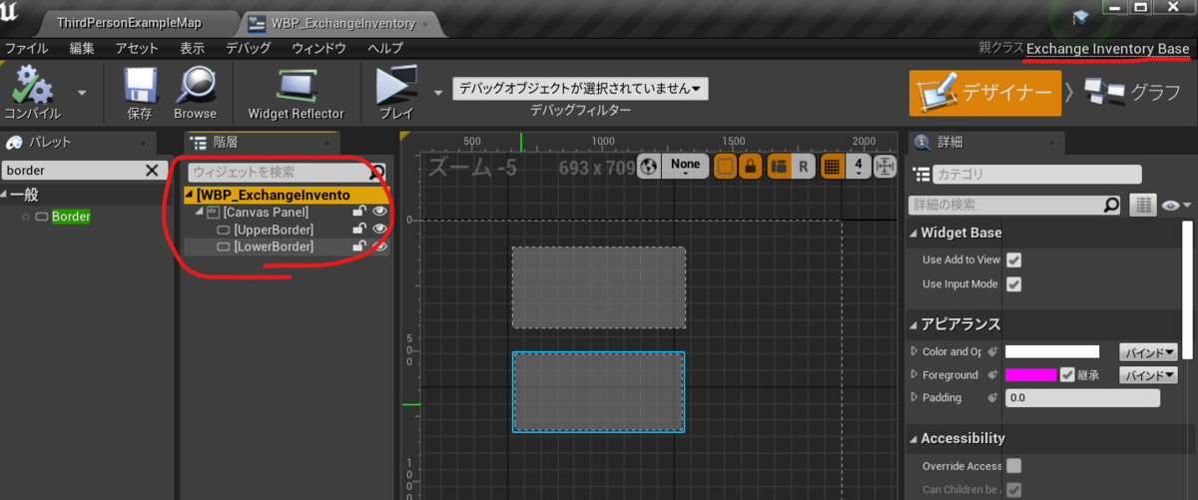Click the zoom-to-fit icon
The image size is (1198, 500).
(886, 167)
